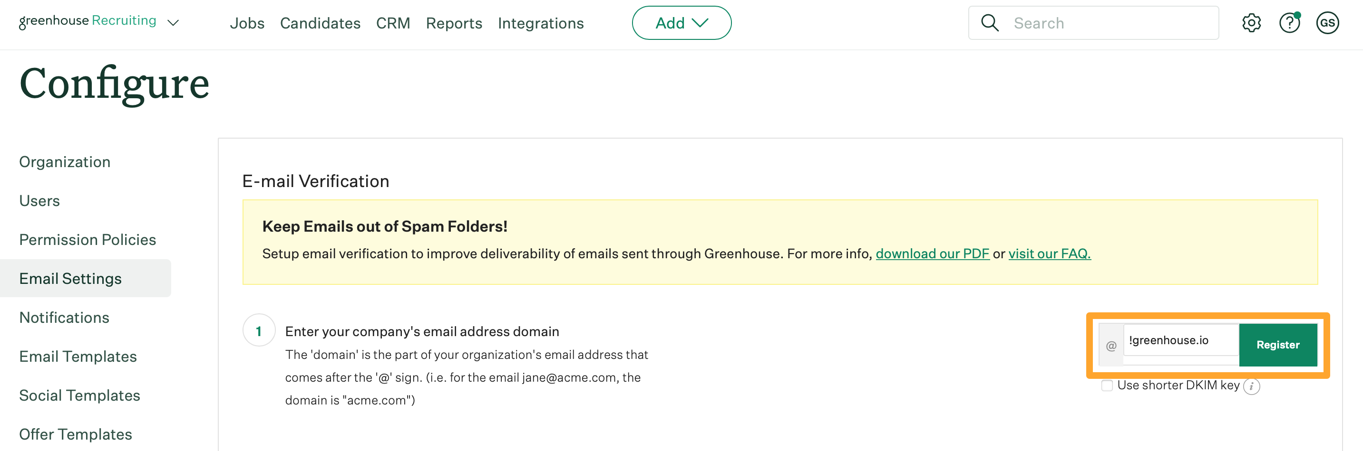Go to the Candidates page

[320, 23]
